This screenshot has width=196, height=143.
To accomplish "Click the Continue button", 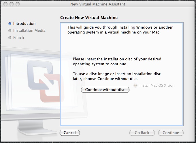I will (171, 133).
